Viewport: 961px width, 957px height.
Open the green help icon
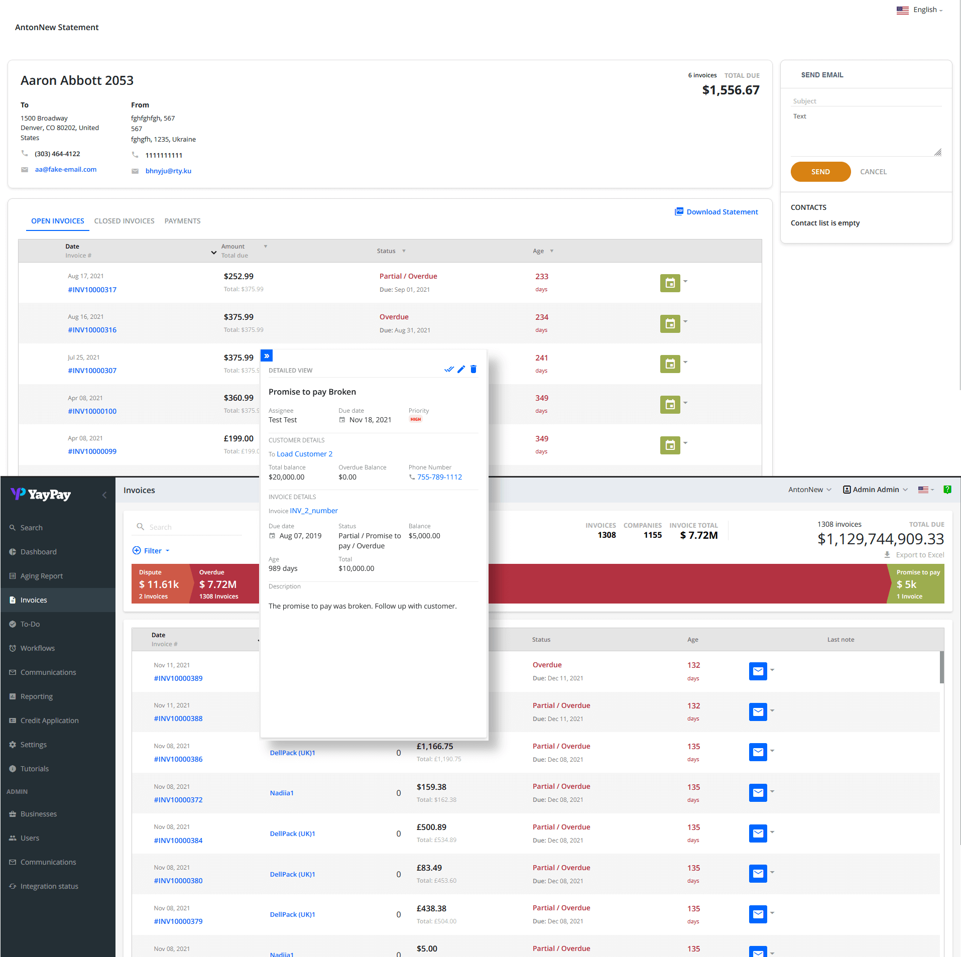pos(947,490)
